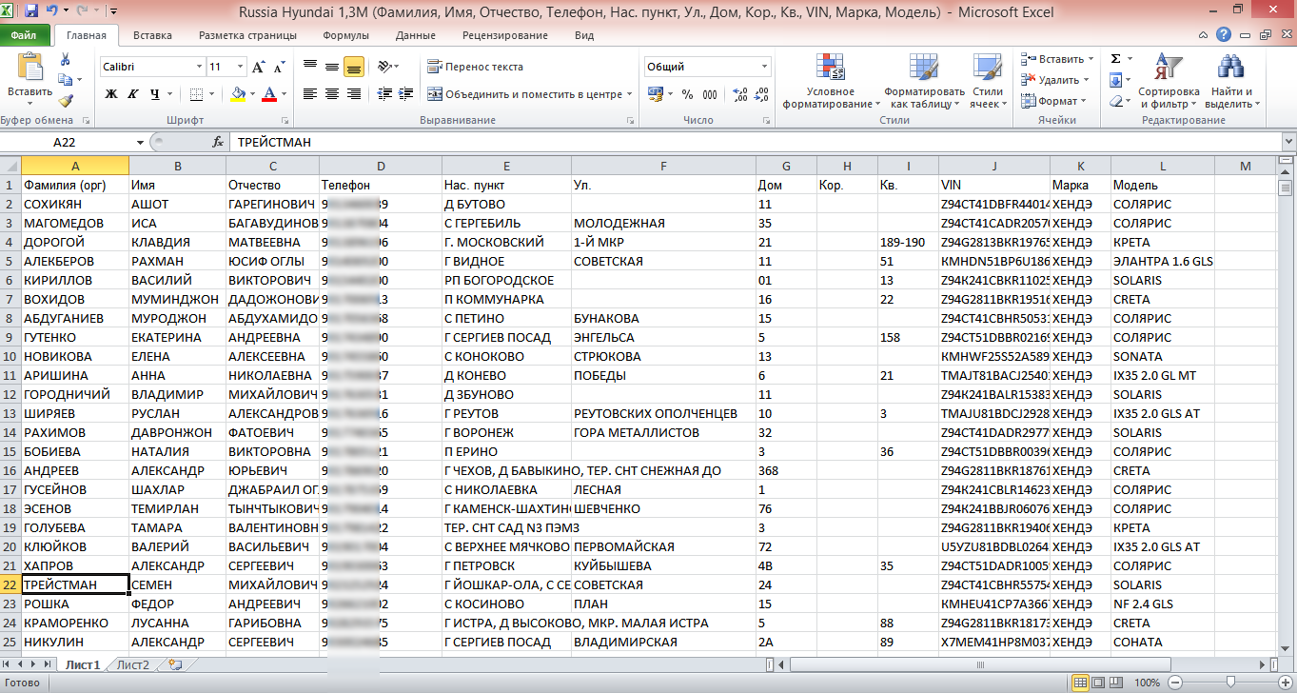Click Объединить и поместить в центре button
Viewport: 1297px width, 693px height.
(524, 93)
